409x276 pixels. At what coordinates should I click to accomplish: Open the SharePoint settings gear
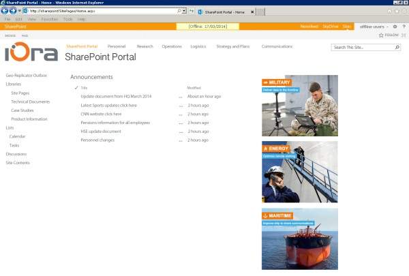pyautogui.click(x=395, y=27)
